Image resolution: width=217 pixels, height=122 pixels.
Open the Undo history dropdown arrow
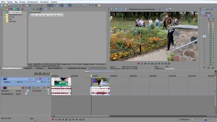point(38,5)
